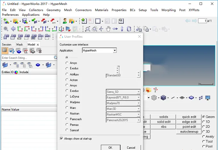Click the wireframe mesh cube icon
Image resolution: width=218 pixels, height=150 pixels.
click(x=154, y=98)
